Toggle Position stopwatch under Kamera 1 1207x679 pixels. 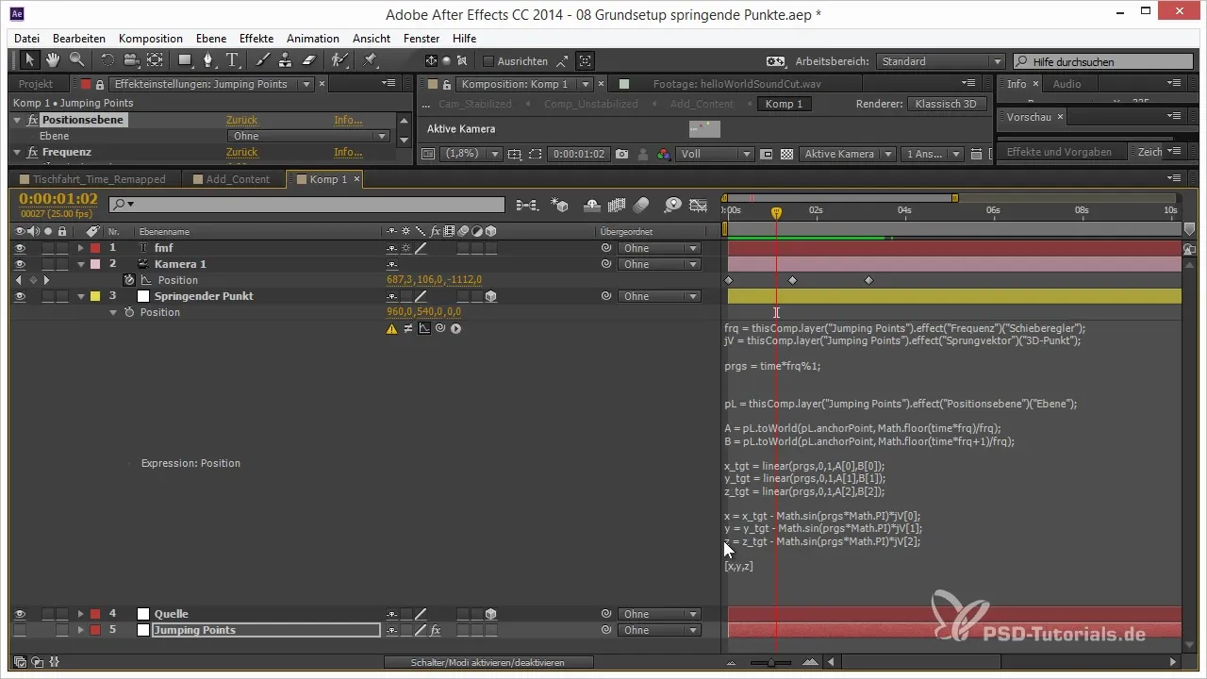129,280
